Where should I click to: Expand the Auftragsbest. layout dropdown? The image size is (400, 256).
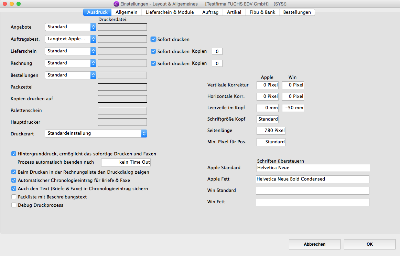(x=71, y=39)
